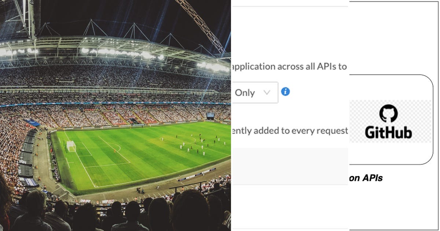Select the GitHub wordmark below the Octocat

pyautogui.click(x=389, y=132)
